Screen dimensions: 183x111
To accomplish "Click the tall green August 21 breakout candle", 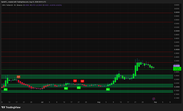I will pyautogui.click(x=135, y=70).
